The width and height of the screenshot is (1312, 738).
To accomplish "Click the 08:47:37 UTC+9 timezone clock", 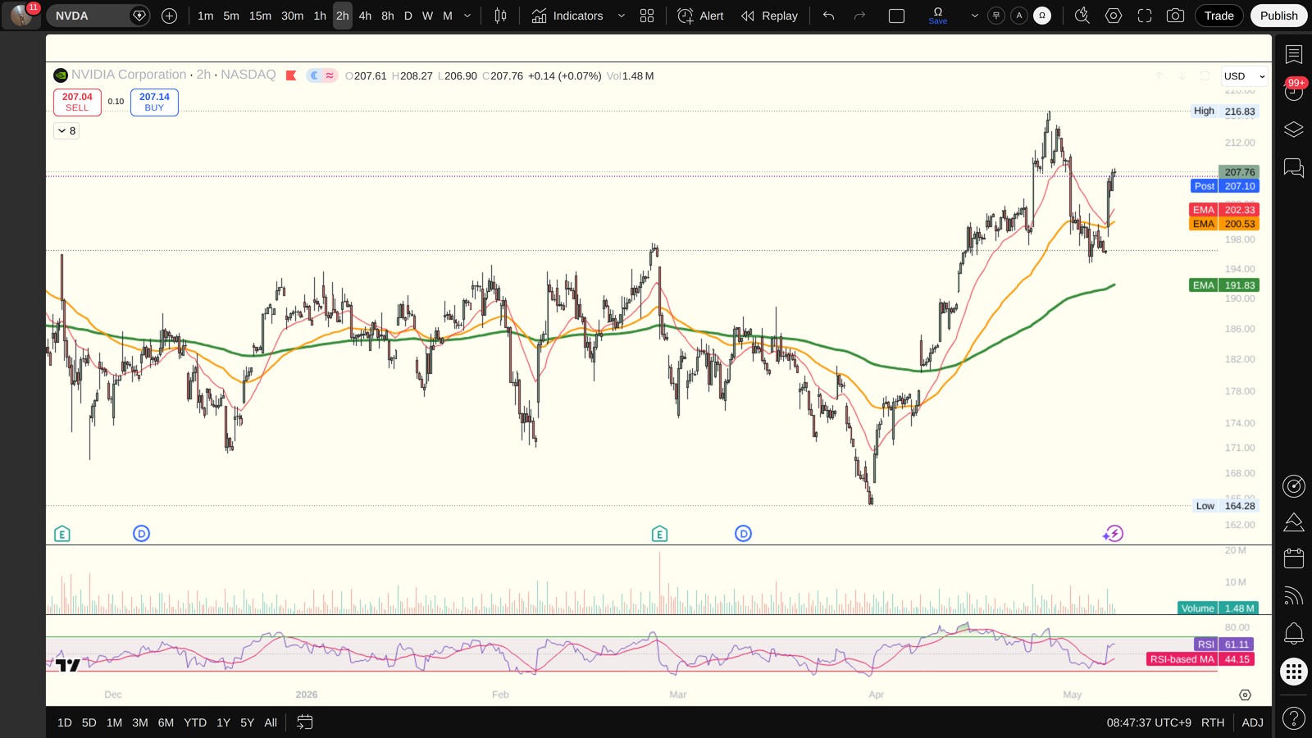I will [x=1149, y=722].
